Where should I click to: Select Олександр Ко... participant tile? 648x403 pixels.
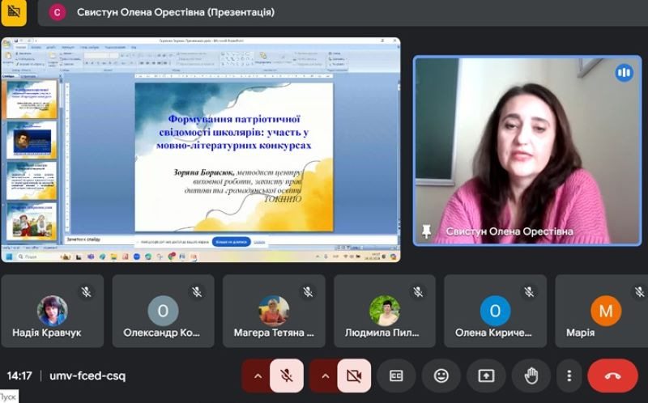click(x=164, y=311)
